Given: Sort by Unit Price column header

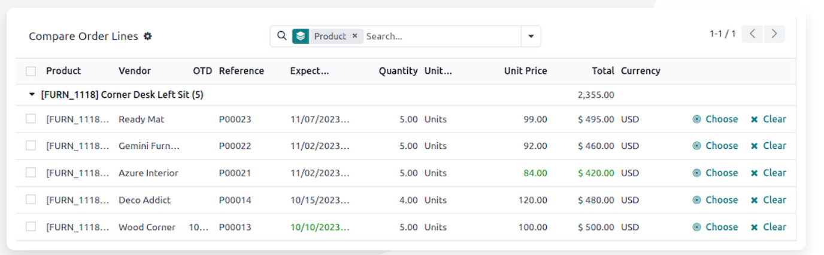Looking at the screenshot, I should [525, 70].
